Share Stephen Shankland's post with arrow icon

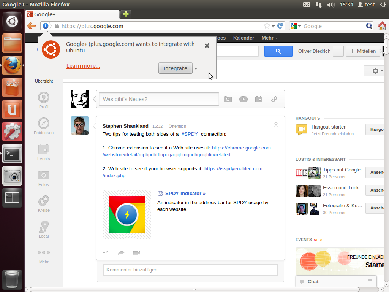(121, 253)
